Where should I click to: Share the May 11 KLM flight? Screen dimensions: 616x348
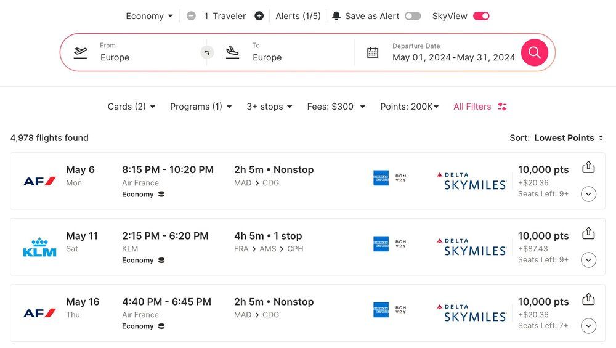[588, 233]
